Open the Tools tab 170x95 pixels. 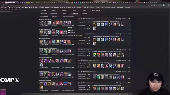point(74,10)
